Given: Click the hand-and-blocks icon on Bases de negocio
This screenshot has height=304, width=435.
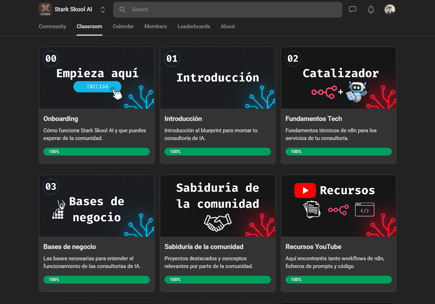Looking at the screenshot, I should tap(58, 210).
